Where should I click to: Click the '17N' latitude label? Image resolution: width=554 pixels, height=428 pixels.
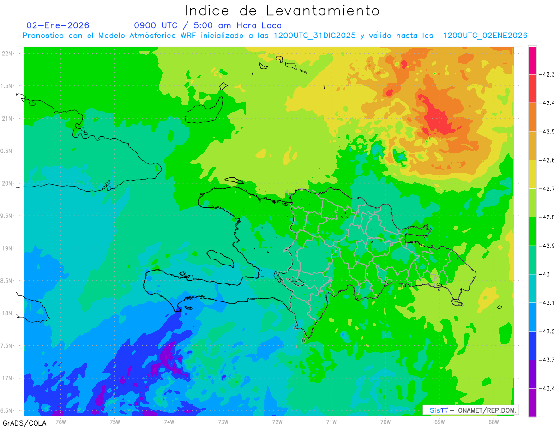7,378
